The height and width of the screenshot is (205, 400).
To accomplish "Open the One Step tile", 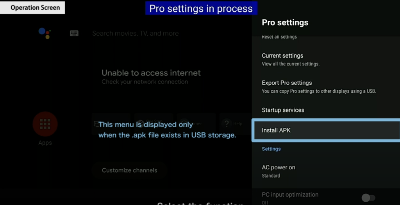I will tap(154, 124).
